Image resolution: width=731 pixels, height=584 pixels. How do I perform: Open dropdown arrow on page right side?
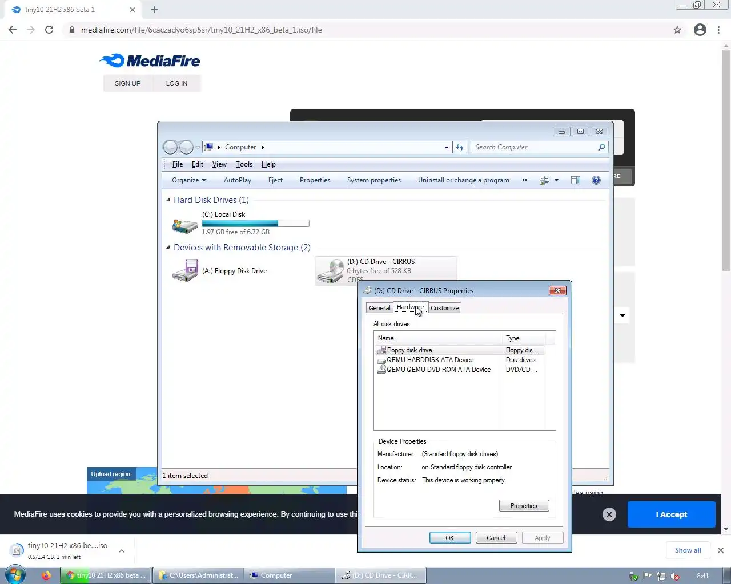pyautogui.click(x=622, y=315)
